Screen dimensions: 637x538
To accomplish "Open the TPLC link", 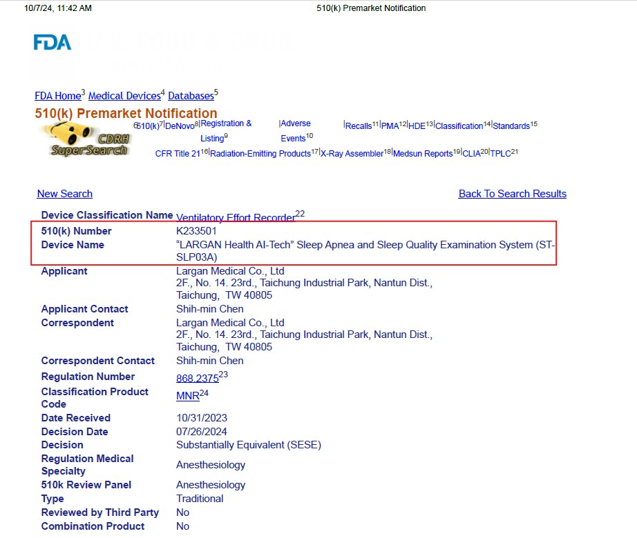I will click(500, 154).
